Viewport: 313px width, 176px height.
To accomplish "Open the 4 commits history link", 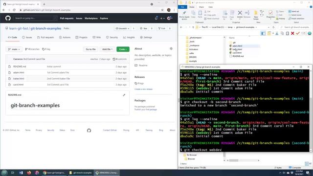I will (x=119, y=59).
